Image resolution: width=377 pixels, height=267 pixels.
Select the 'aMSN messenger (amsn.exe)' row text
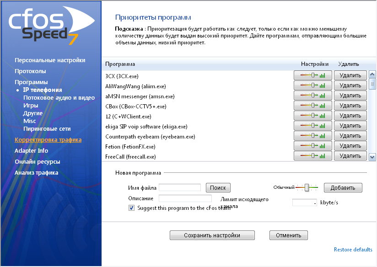click(140, 96)
